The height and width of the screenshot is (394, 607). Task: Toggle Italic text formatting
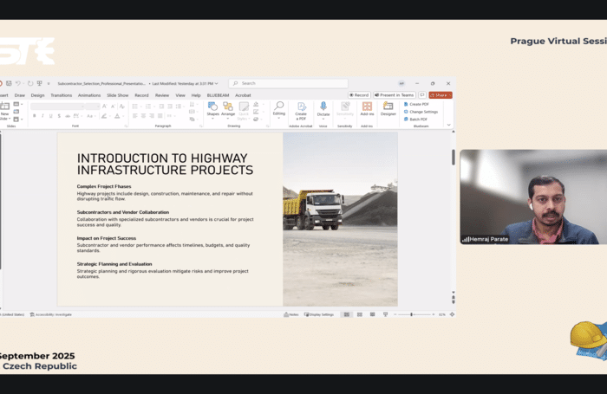(x=42, y=115)
